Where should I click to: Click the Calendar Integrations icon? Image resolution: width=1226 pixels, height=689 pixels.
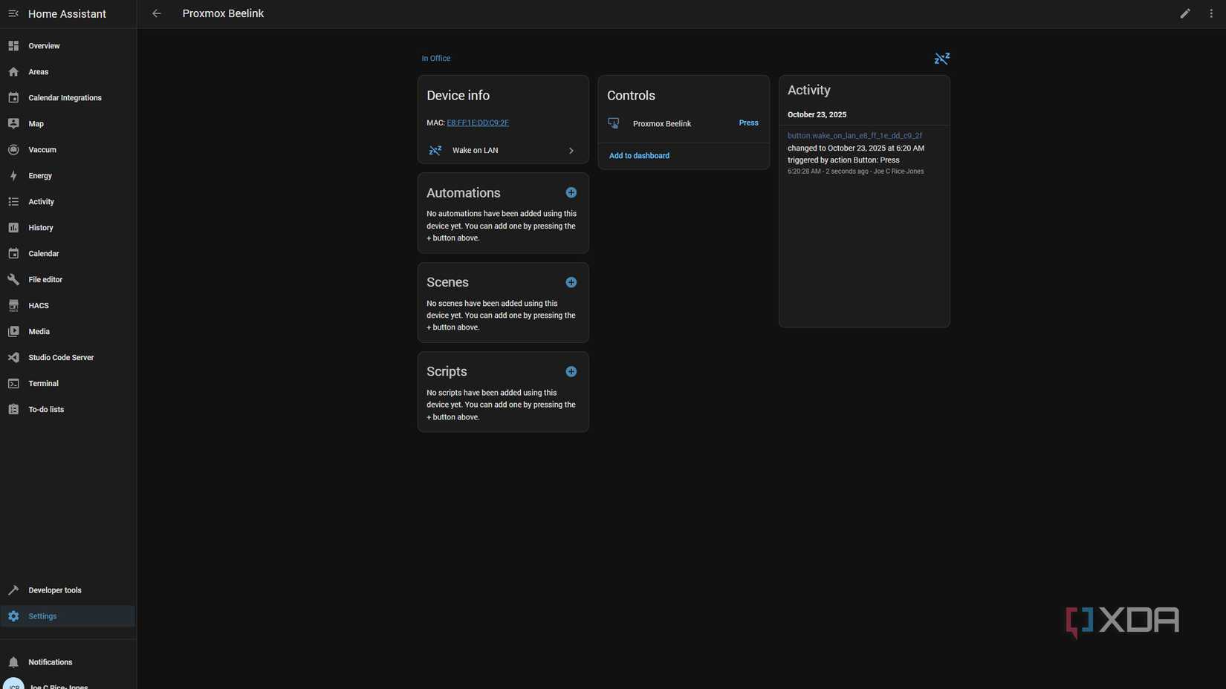tap(13, 98)
